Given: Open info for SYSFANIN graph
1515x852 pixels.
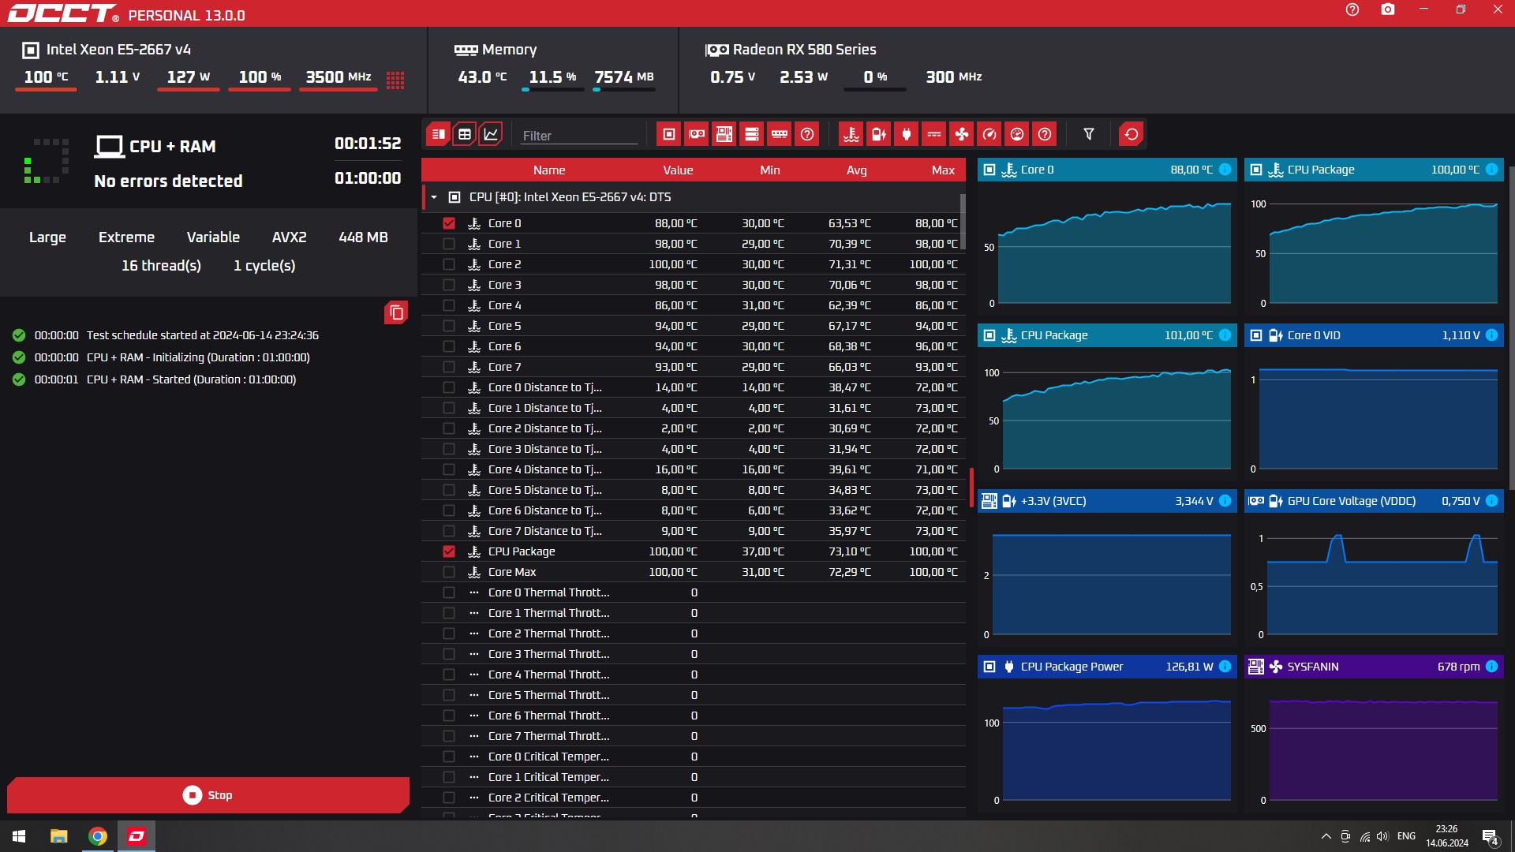Looking at the screenshot, I should coord(1491,667).
